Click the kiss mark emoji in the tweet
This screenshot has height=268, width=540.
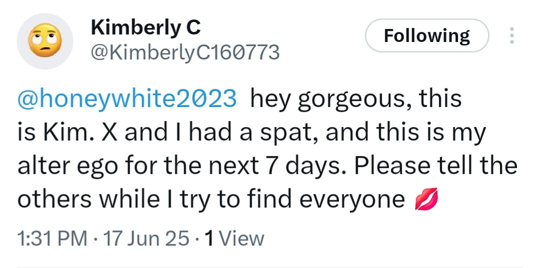(x=426, y=199)
